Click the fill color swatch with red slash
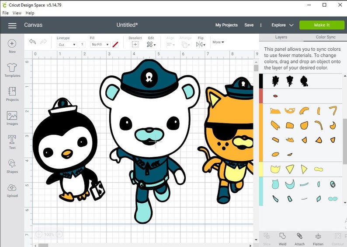Screen dimensions: 347x247 [x=115, y=45]
